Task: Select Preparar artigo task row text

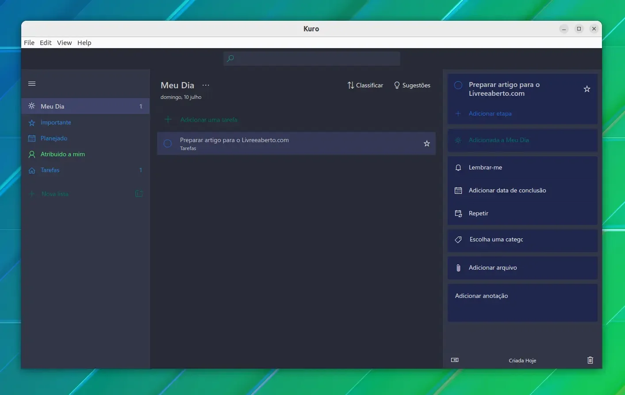Action: (234, 140)
